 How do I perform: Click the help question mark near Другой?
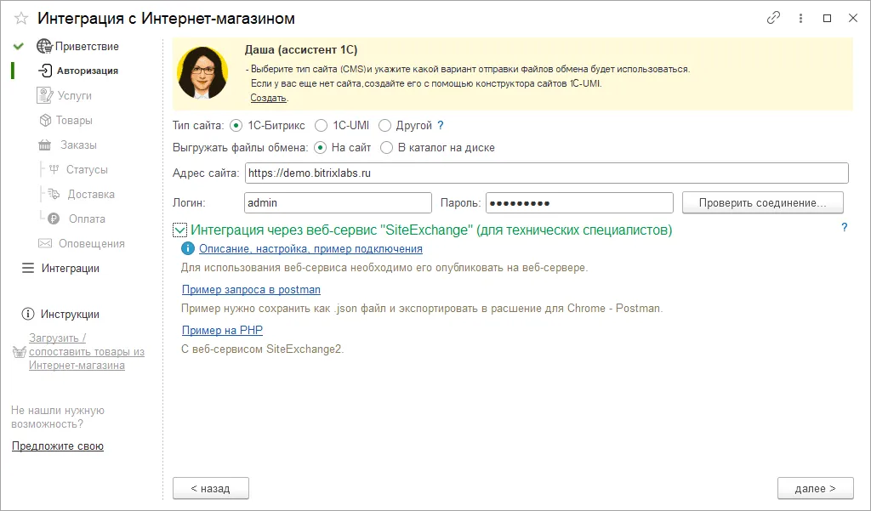tap(441, 126)
